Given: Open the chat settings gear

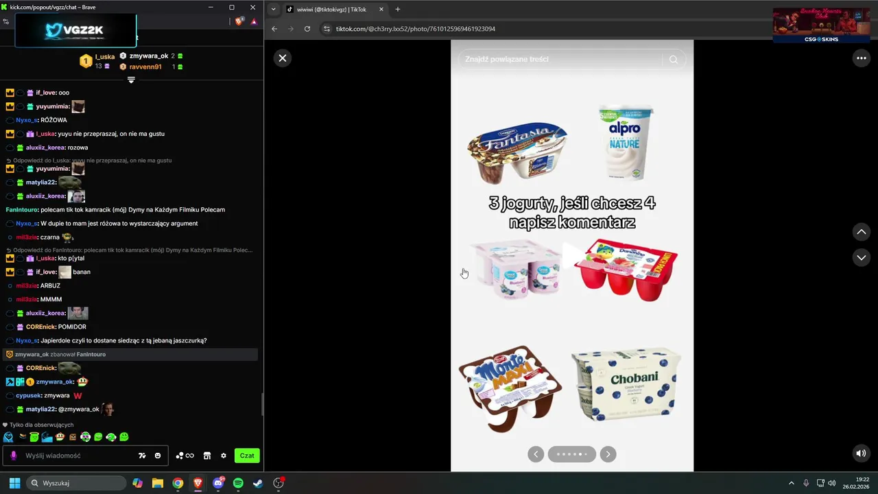Looking at the screenshot, I should click(x=224, y=456).
